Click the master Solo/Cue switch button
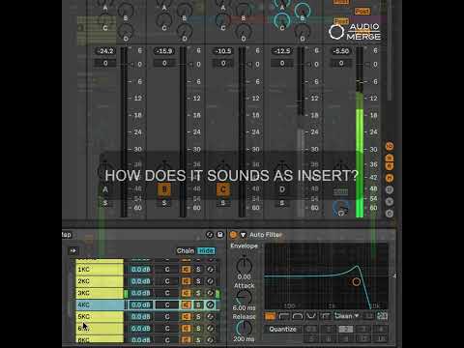 click(340, 192)
